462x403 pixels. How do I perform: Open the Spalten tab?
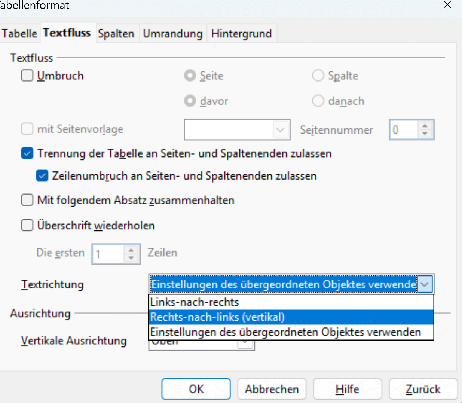[116, 34]
